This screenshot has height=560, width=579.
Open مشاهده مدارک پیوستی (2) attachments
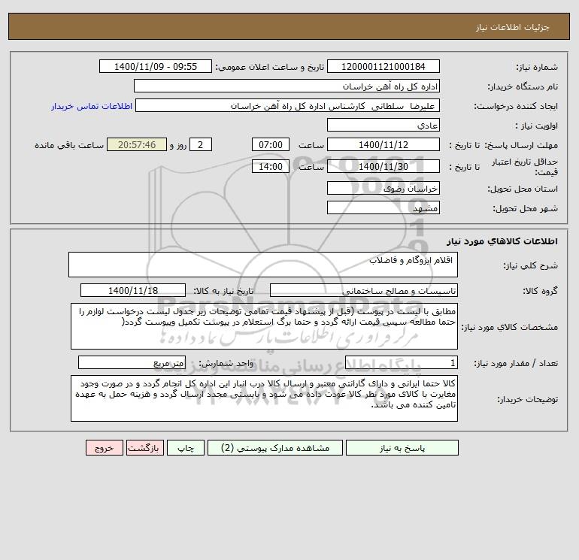point(275,448)
